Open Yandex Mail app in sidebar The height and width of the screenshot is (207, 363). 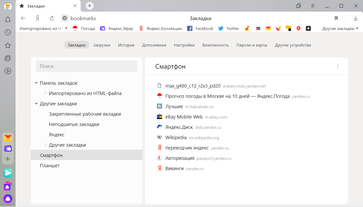(x=8, y=138)
